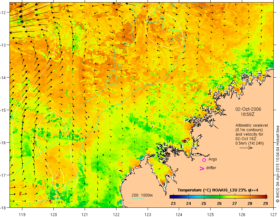
Task: Click the longitude axis label 123
Action: tap(148, 215)
